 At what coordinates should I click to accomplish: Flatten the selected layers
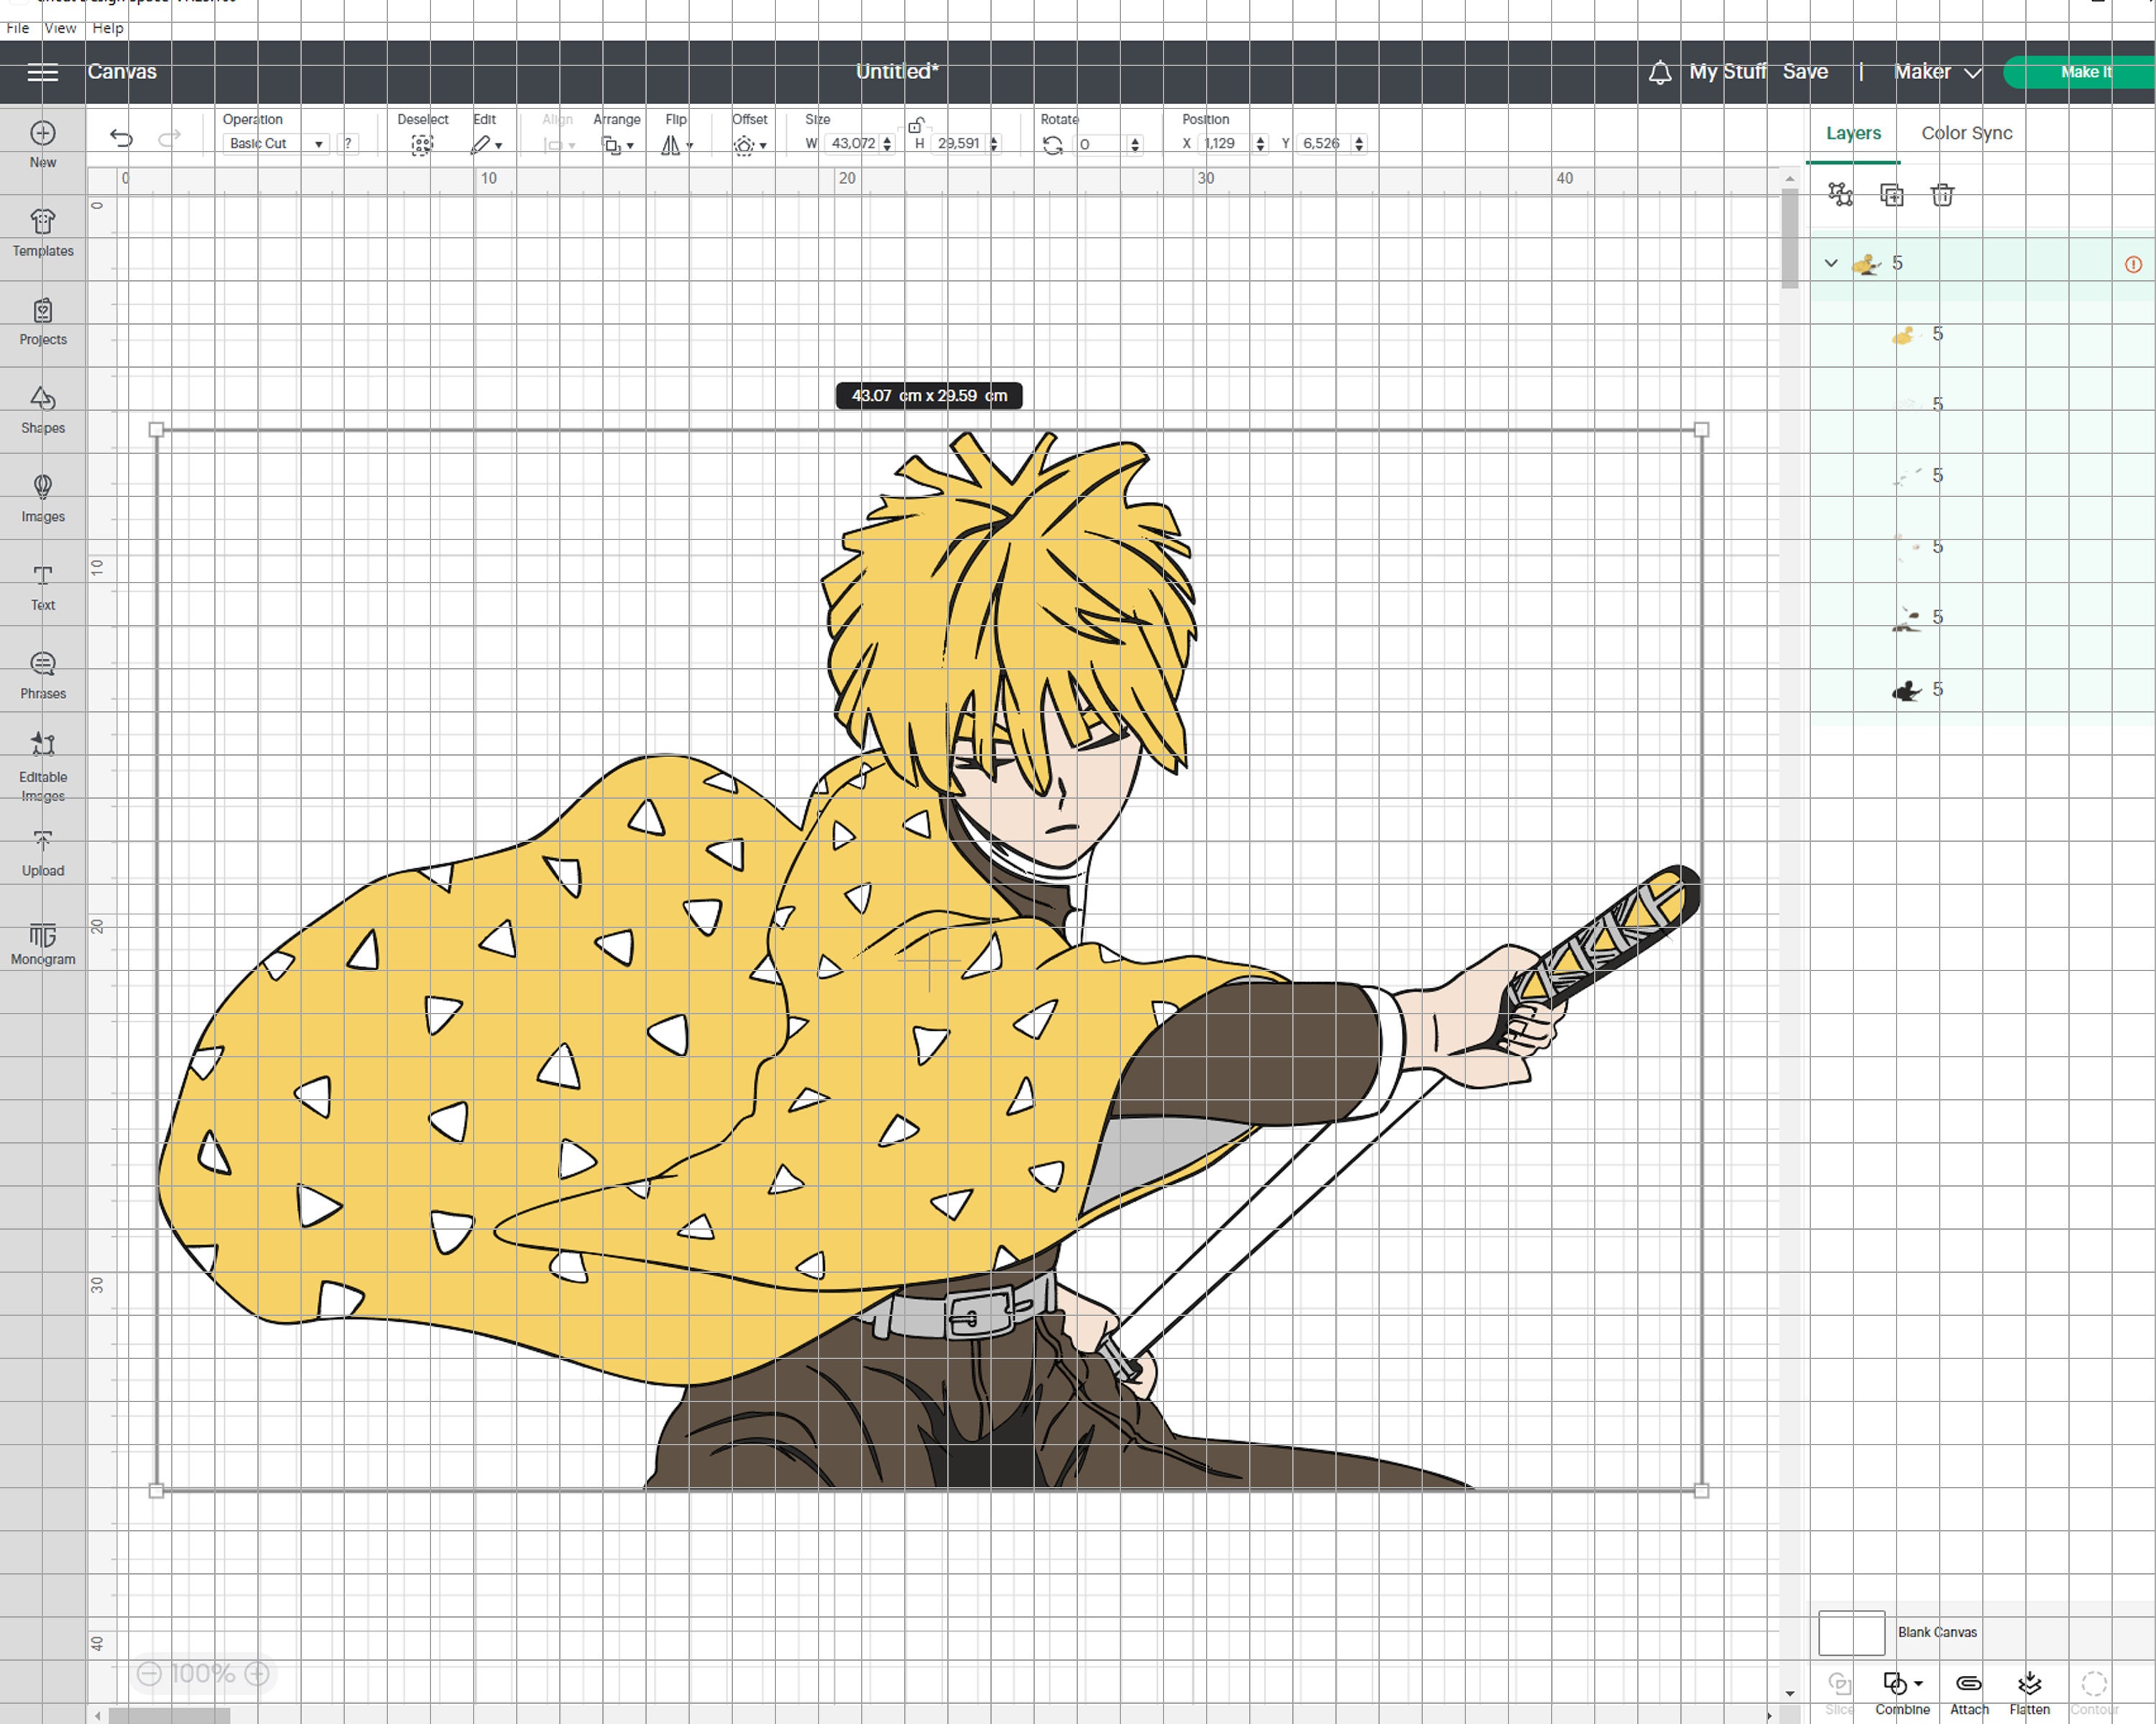point(2029,1693)
